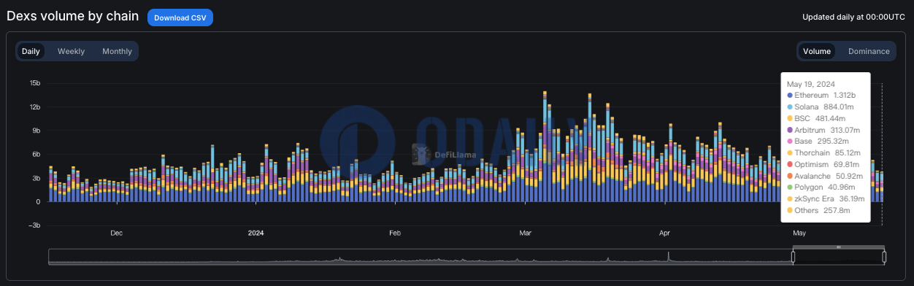Image resolution: width=914 pixels, height=286 pixels.
Task: Click the May x-axis label
Action: coord(799,233)
